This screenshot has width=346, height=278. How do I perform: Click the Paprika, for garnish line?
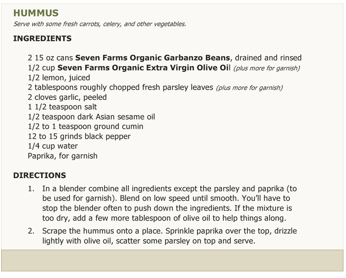pos(63,156)
